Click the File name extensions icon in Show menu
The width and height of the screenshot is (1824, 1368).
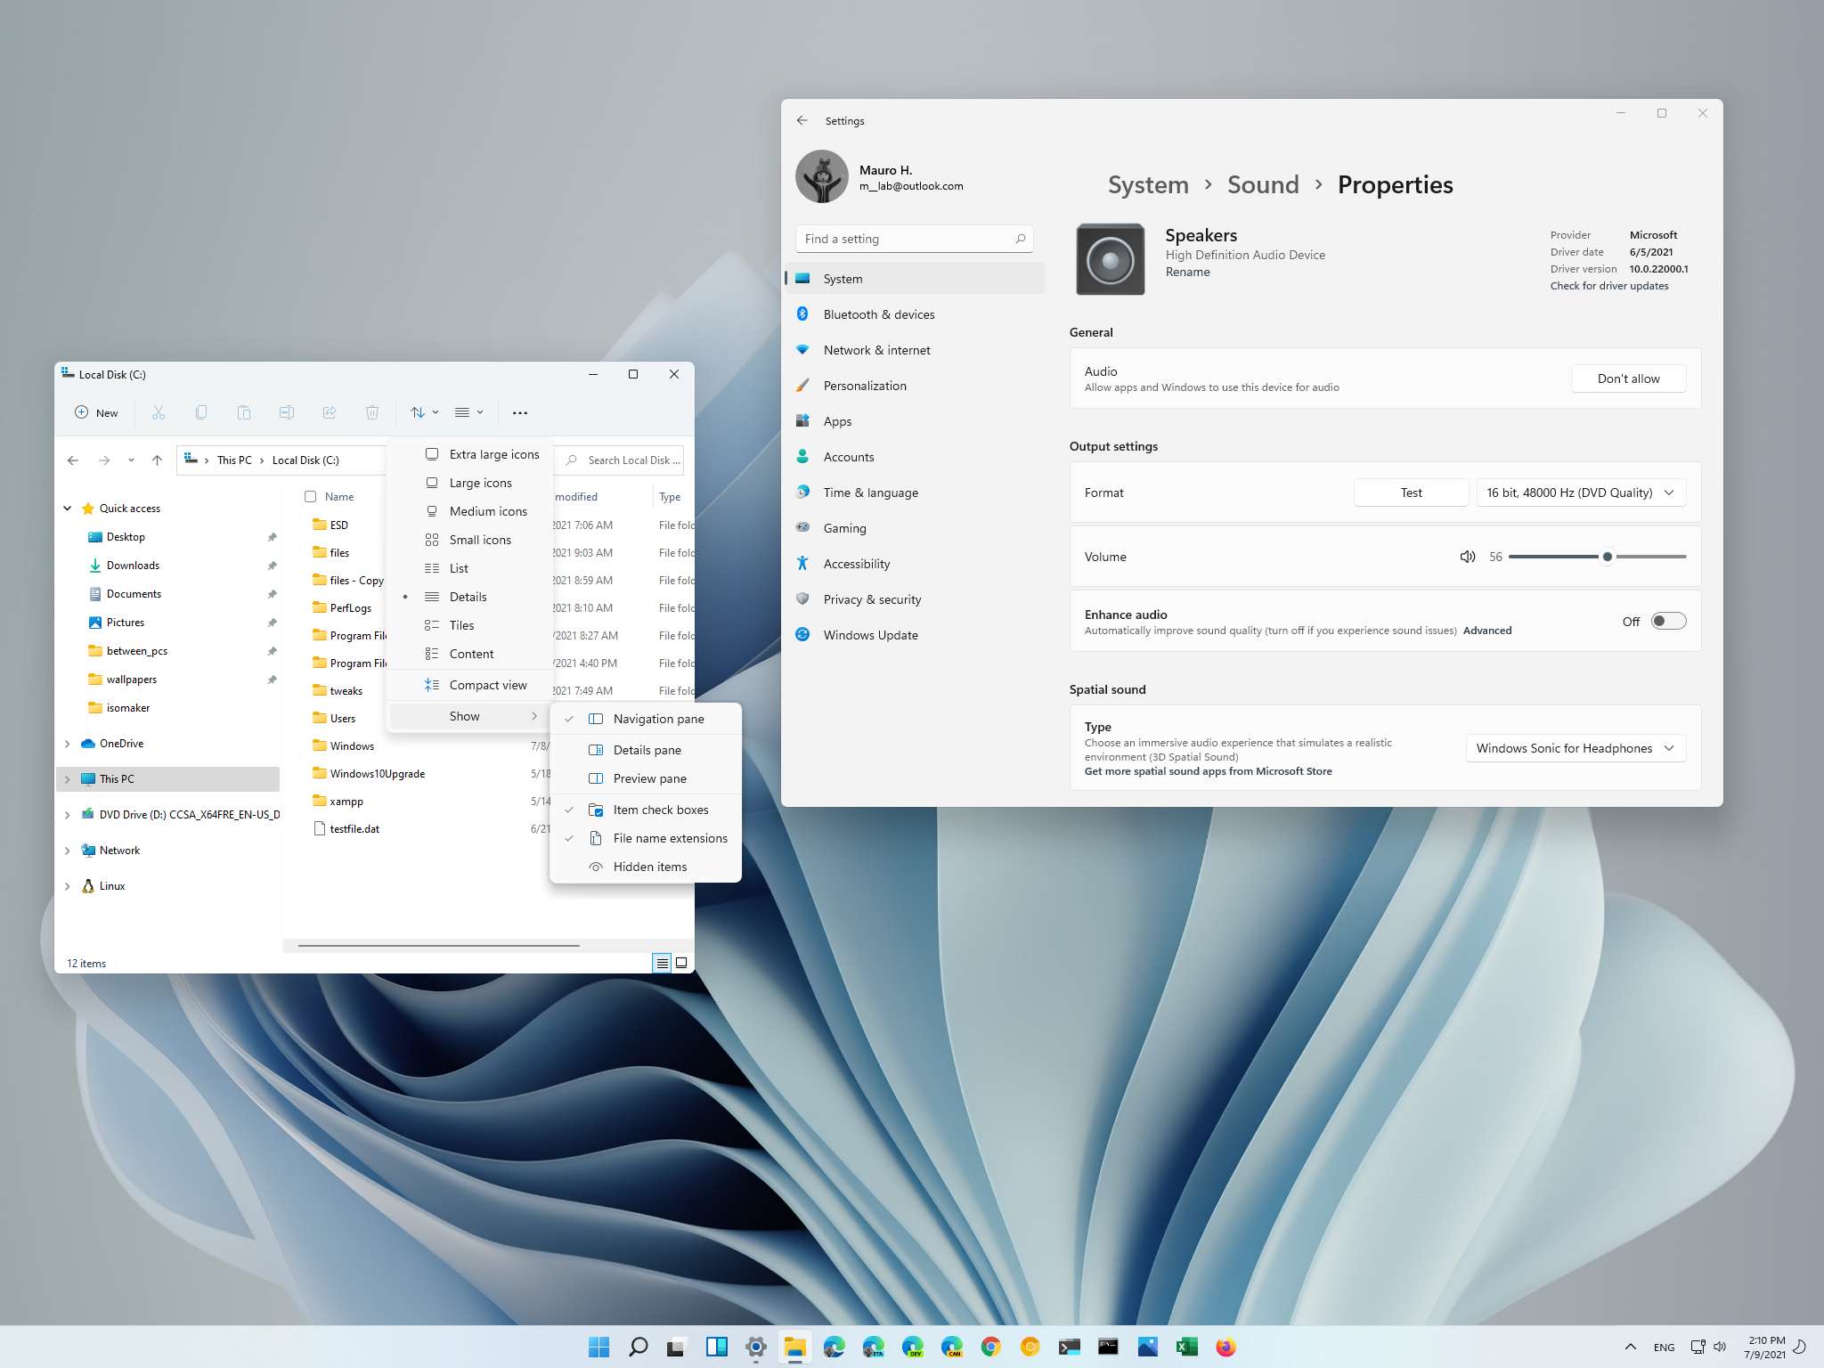[x=598, y=838]
